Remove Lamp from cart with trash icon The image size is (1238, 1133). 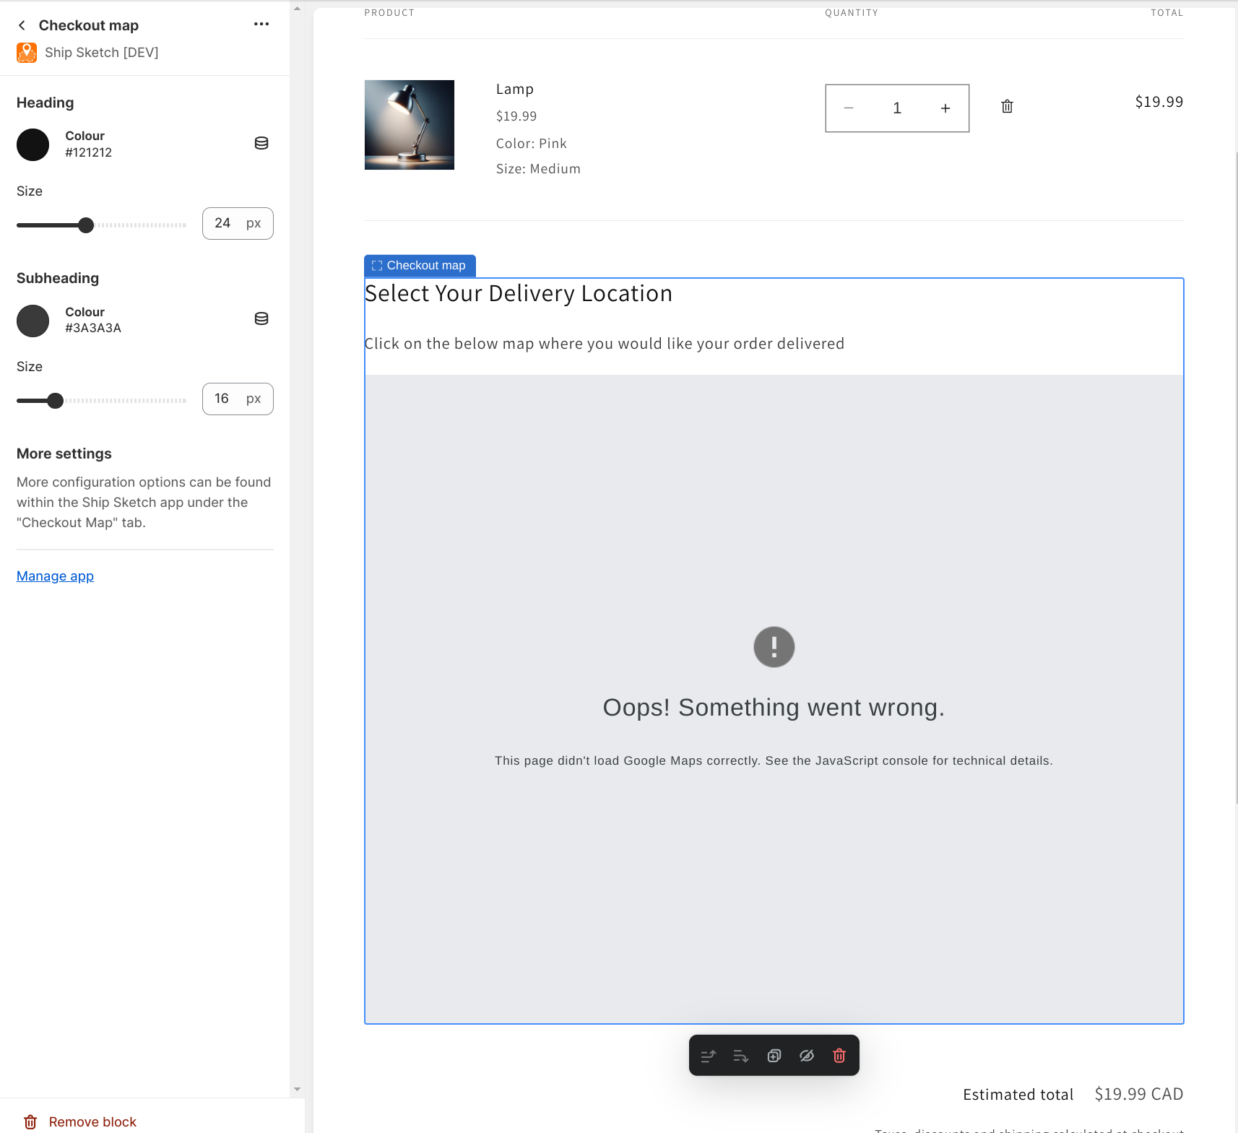(x=1007, y=107)
